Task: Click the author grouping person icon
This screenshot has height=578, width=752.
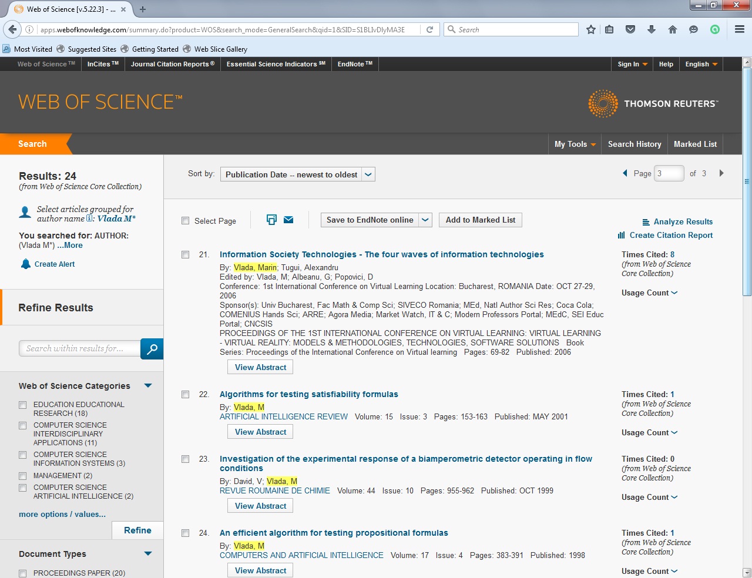Action: coord(25,212)
